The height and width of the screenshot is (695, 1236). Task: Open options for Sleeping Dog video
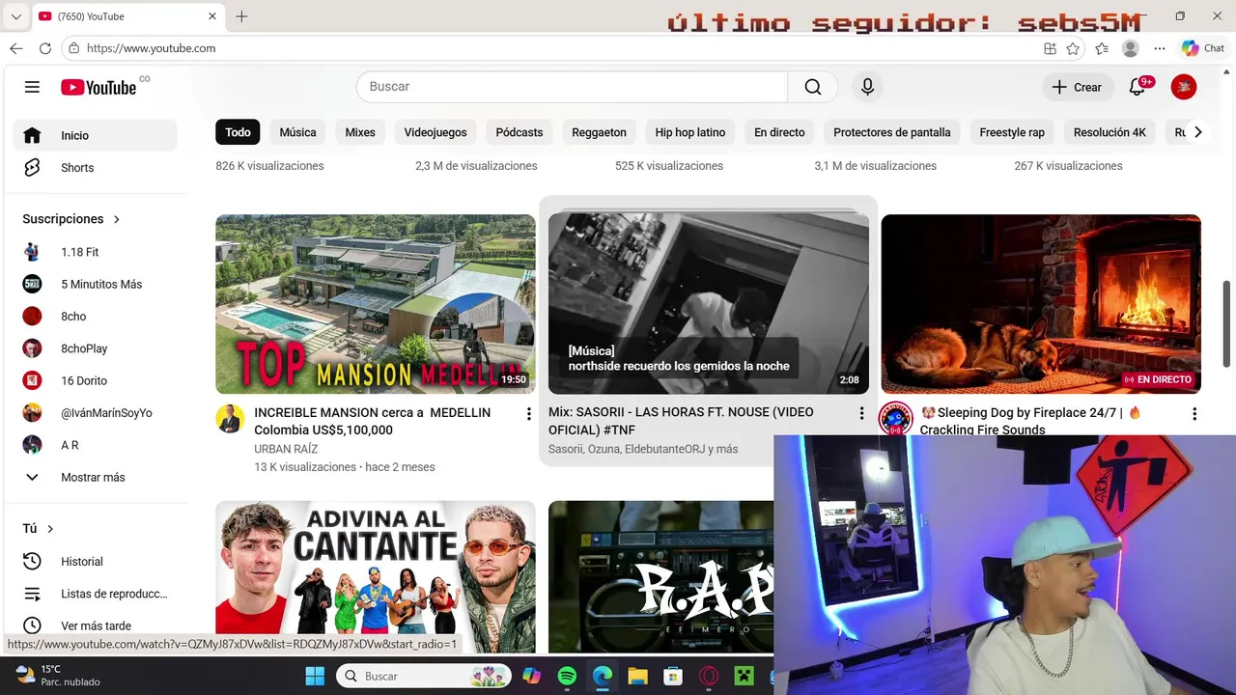[1194, 414]
